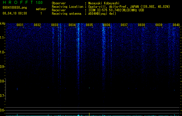Select the 0840 time marker label

click(x=176, y=25)
